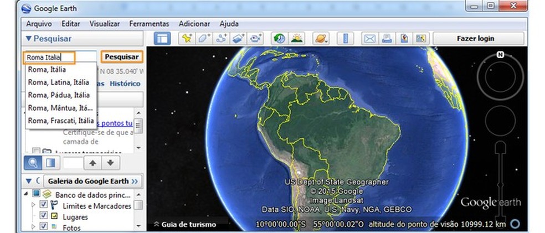Screen dimensions: 545x233
Task: Expand the Fotos tree node
Action: point(33,227)
